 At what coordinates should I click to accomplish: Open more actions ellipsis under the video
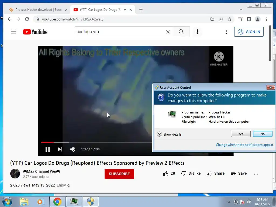256,174
